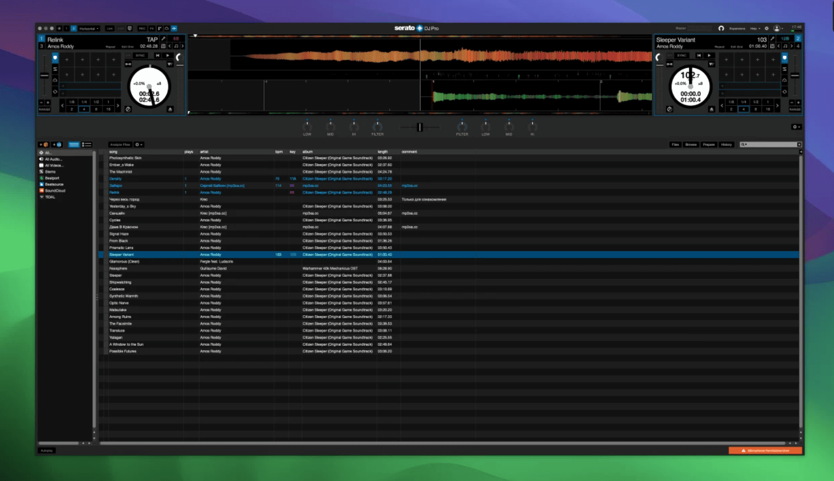The height and width of the screenshot is (481, 834).
Task: Click the Autoplay button
Action: coord(47,450)
